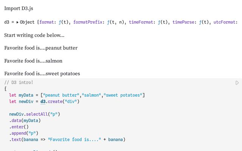Viewport: 242px width, 151px height.
Task: Place cursor on the newDiv.selectAll("p") line
Action: point(35,114)
